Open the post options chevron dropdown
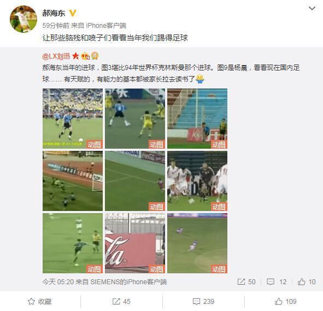Image resolution: width=323 pixels, height=311 pixels. click(312, 8)
